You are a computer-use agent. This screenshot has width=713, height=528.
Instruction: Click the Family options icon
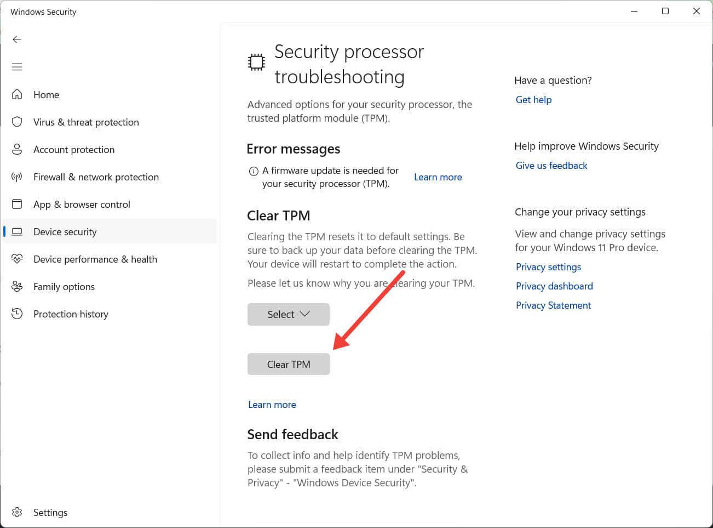pyautogui.click(x=17, y=286)
